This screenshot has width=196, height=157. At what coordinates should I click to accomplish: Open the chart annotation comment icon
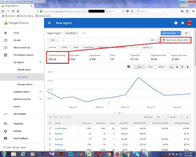pos(129,67)
